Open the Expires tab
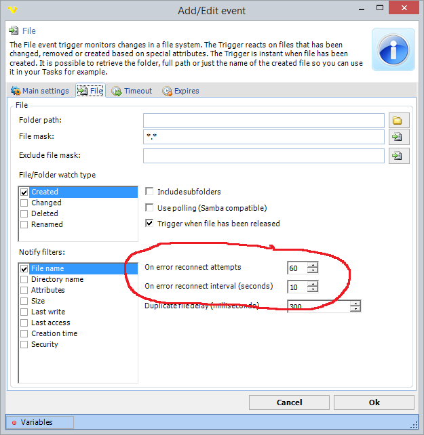Screen dimensions: 424x435 (180, 91)
